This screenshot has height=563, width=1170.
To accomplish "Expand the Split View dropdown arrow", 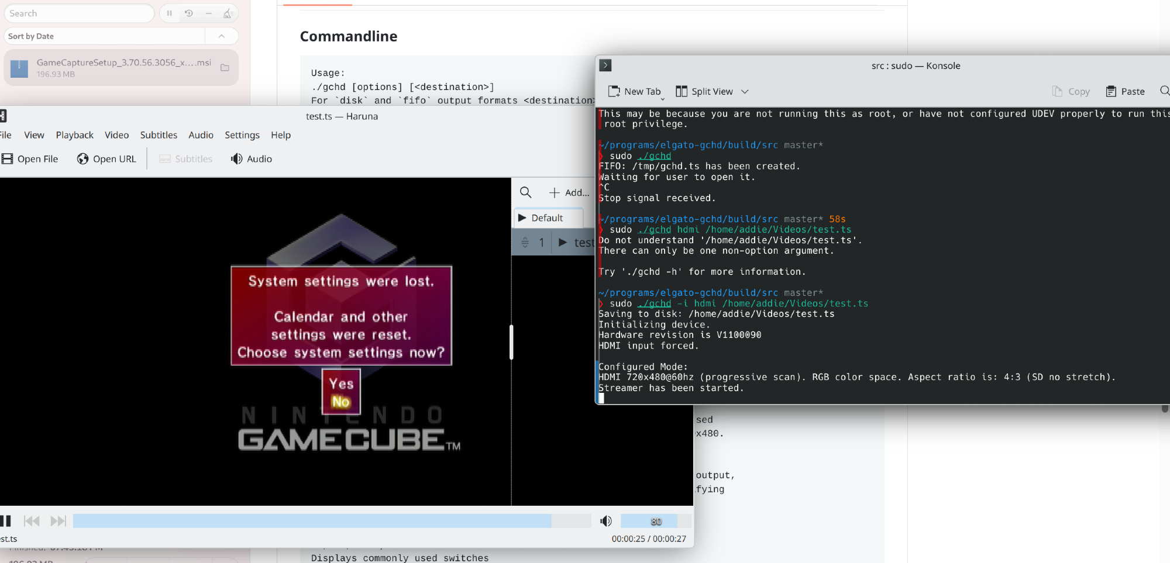I will [x=745, y=91].
